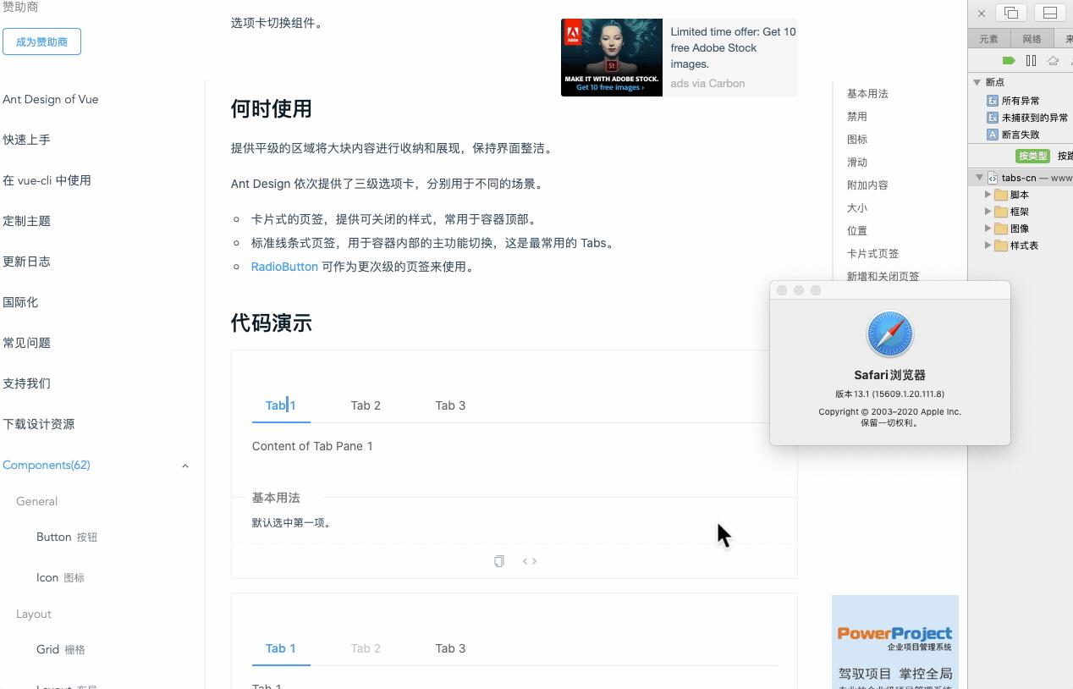Image resolution: width=1073 pixels, height=689 pixels.
Task: Click the 样式表 folder icon
Action: point(1001,245)
